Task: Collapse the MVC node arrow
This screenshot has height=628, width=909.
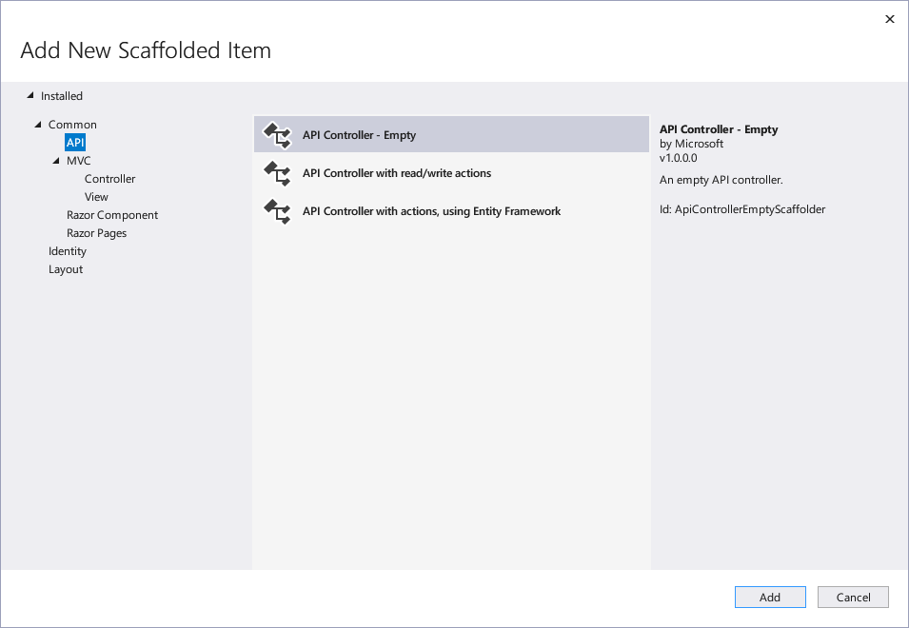Action: [56, 161]
